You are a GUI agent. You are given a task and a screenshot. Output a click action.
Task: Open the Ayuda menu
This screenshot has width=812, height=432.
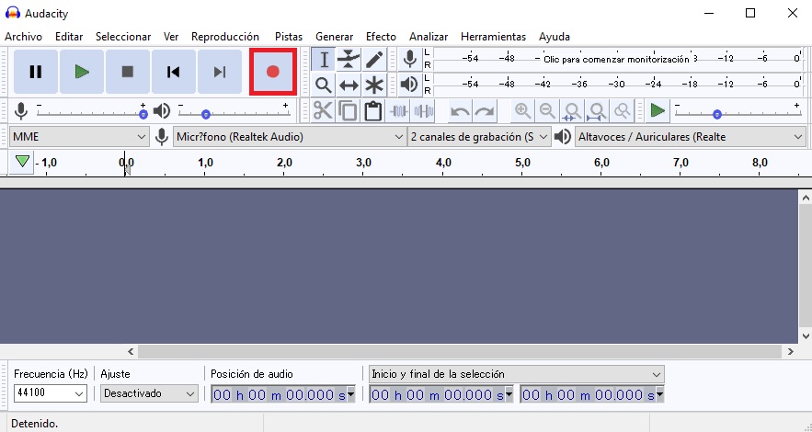(x=555, y=37)
